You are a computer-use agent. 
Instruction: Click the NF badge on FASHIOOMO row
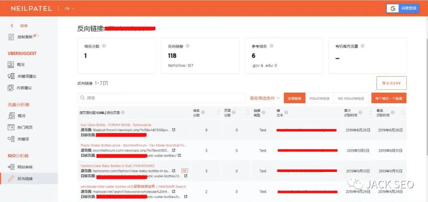click(x=185, y=171)
